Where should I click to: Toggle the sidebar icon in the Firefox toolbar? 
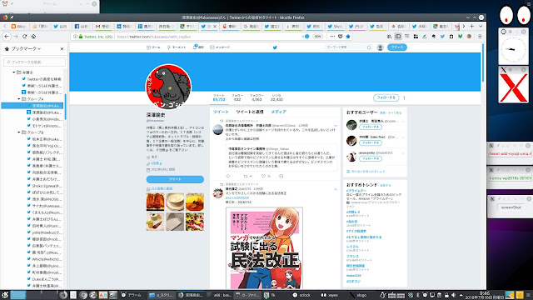(398, 37)
